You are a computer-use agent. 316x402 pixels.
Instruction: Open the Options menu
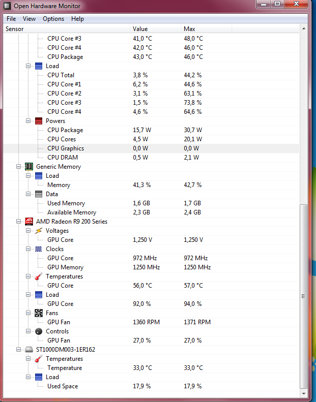(53, 19)
